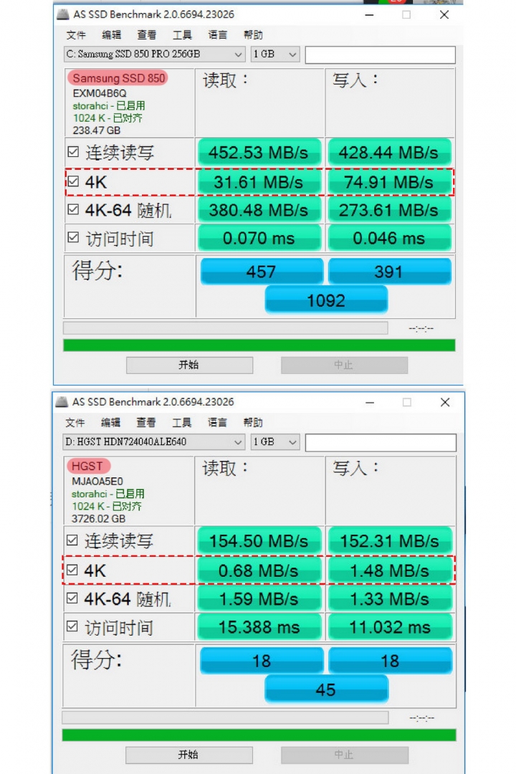This screenshot has width=516, height=774.
Task: Open the 1 GB size dropdown in the Samsung window
Action: click(275, 54)
